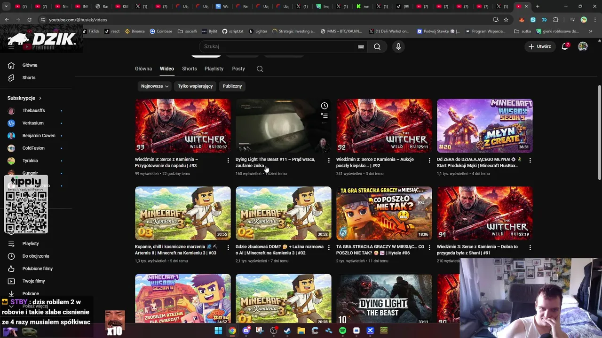Switch to the Shorts channel tab

pyautogui.click(x=190, y=69)
